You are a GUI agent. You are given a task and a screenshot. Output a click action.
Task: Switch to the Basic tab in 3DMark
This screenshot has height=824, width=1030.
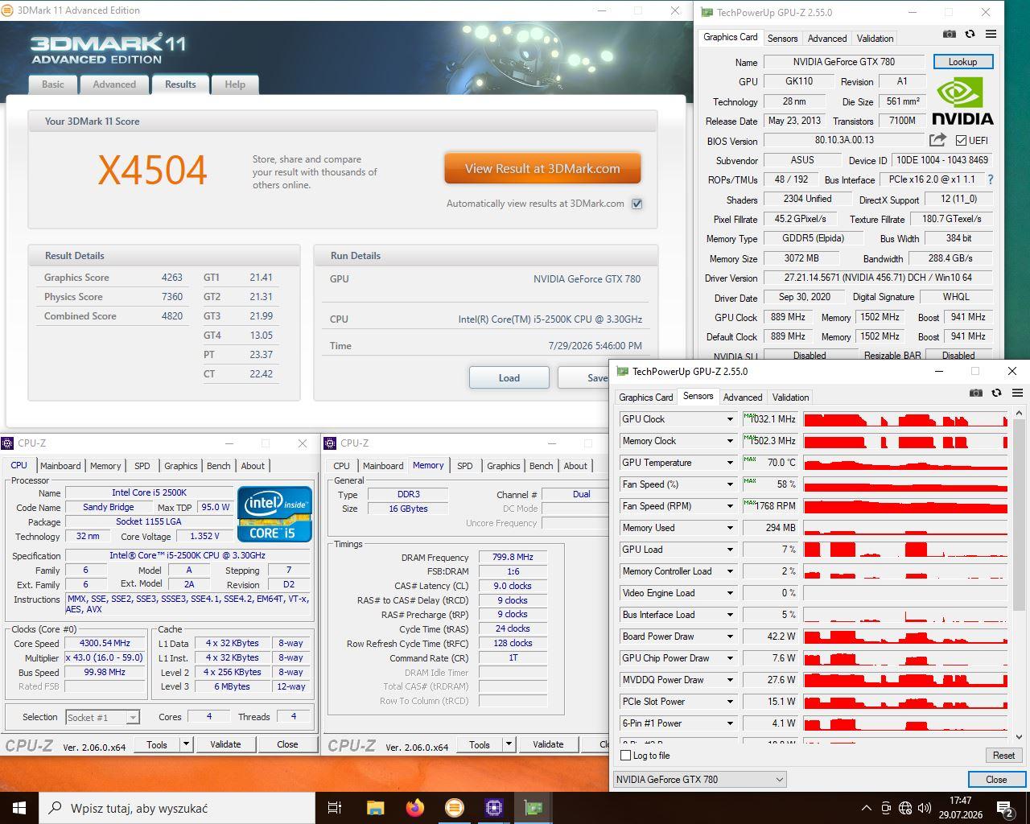point(53,84)
